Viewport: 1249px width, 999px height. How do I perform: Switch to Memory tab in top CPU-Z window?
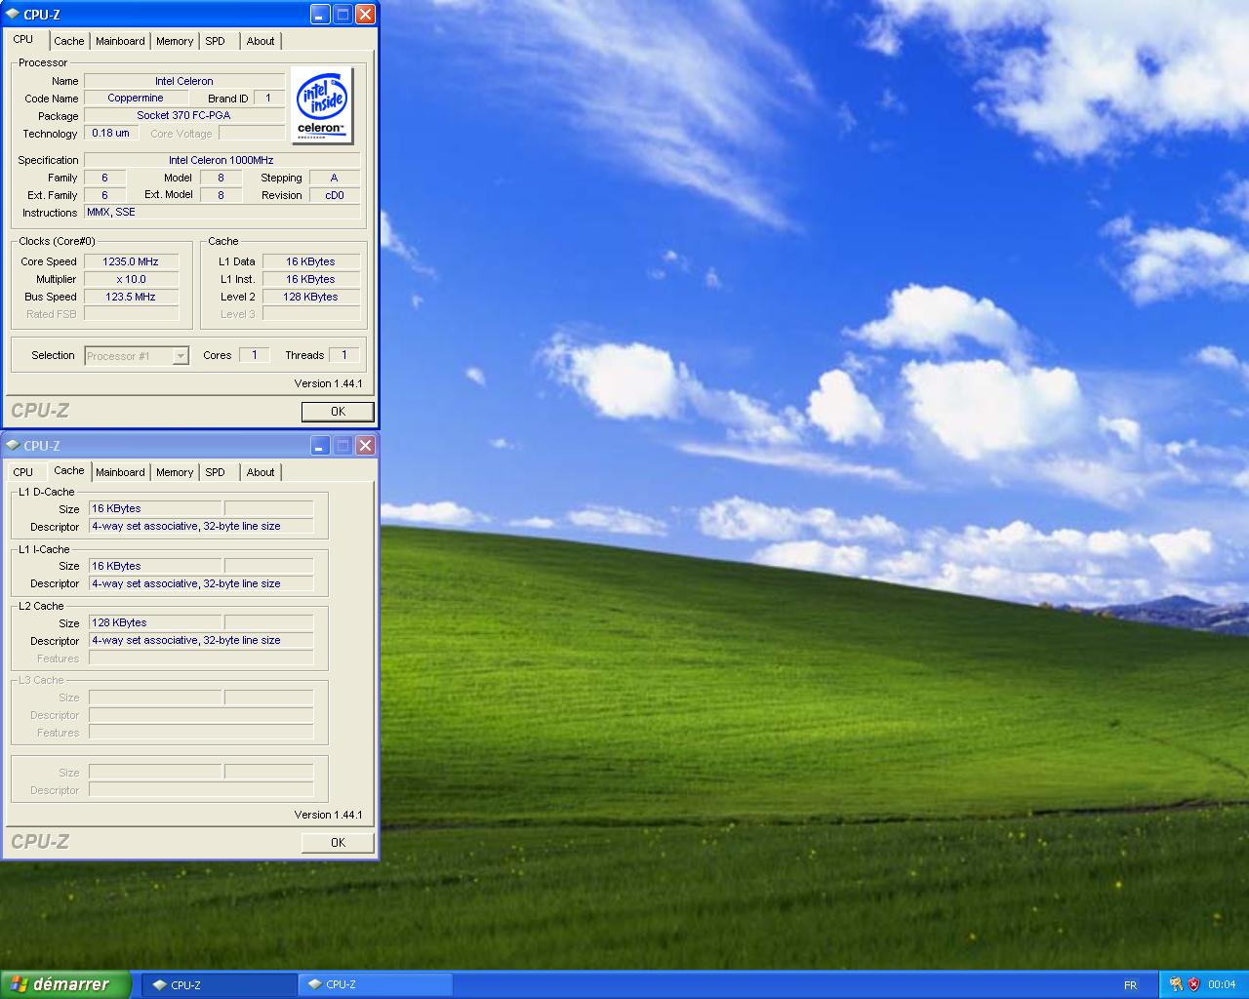(175, 41)
